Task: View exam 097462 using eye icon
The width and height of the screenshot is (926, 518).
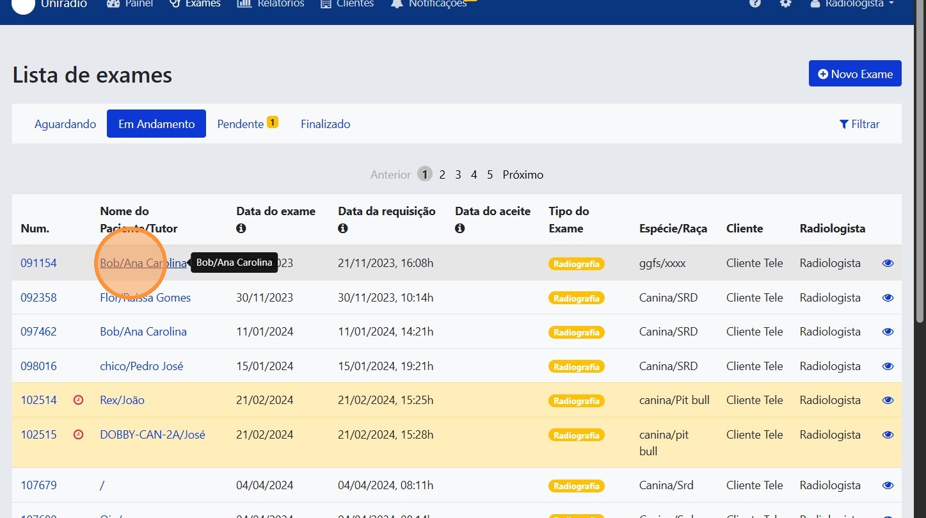Action: point(888,332)
